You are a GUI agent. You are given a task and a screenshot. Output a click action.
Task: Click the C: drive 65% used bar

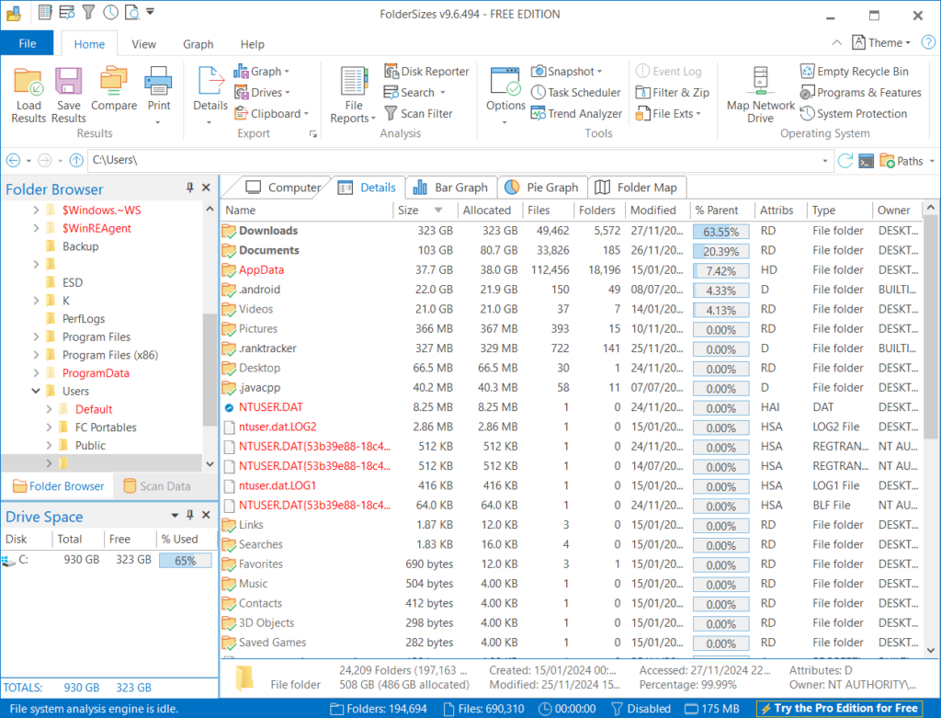click(186, 560)
